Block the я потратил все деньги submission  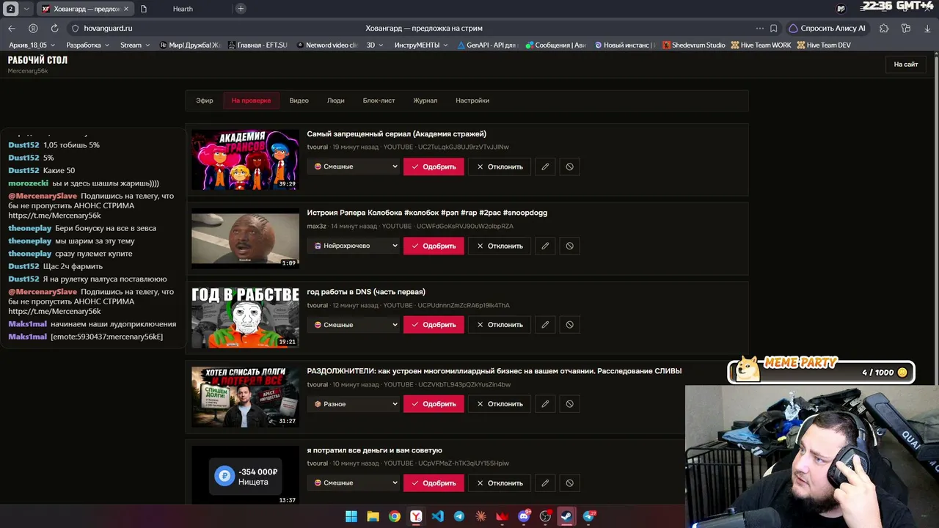tap(569, 483)
